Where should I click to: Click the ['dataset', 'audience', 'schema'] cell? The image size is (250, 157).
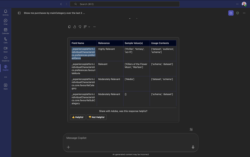click(163, 53)
